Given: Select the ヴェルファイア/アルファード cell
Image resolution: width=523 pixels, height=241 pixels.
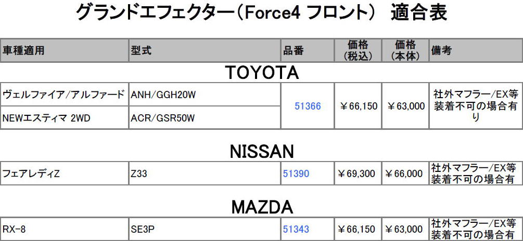Looking at the screenshot, I should pos(65,95).
